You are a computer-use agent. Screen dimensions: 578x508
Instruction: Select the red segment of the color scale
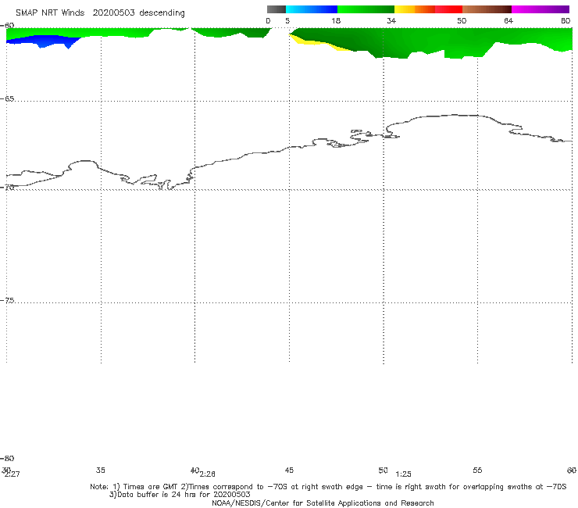pos(448,9)
